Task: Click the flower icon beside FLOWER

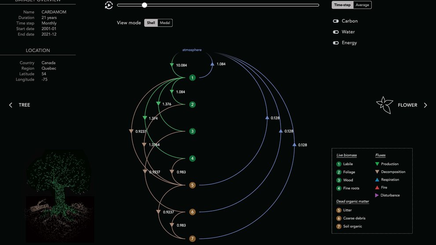Action: [x=384, y=105]
